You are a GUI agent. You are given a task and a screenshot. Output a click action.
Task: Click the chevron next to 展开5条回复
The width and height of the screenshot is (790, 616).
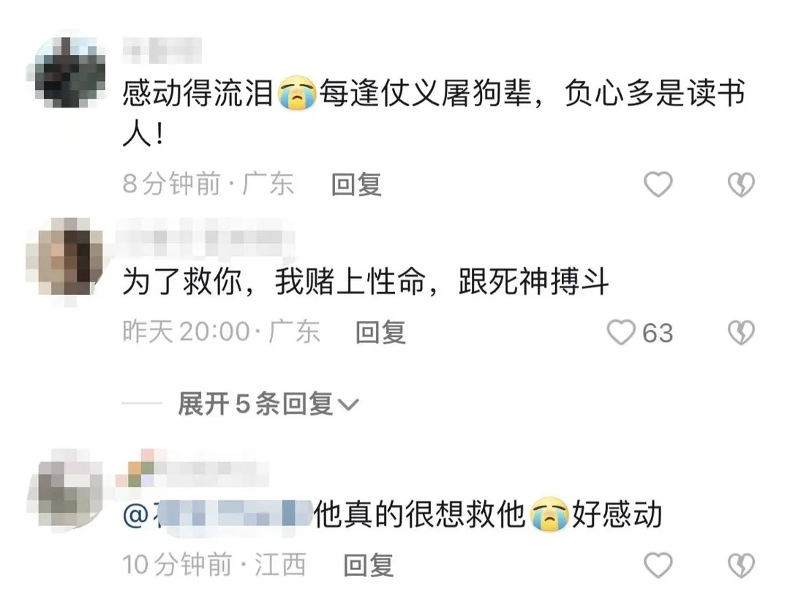coord(347,405)
